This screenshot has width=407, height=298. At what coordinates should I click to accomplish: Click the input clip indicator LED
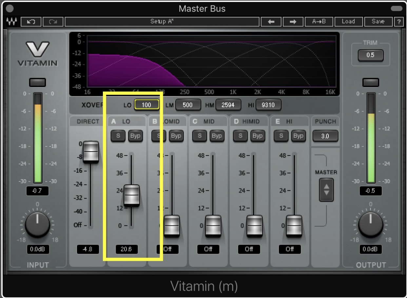click(x=38, y=82)
